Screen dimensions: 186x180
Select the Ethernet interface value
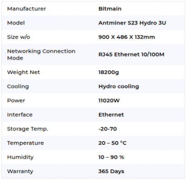coord(111,115)
